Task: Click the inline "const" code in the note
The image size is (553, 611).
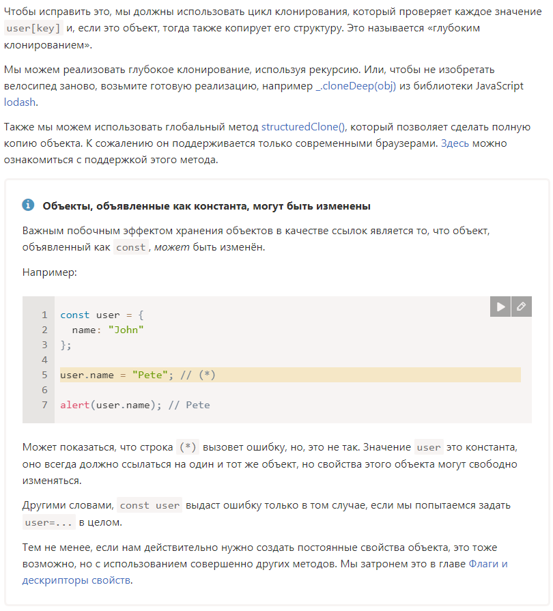Action: pos(130,247)
